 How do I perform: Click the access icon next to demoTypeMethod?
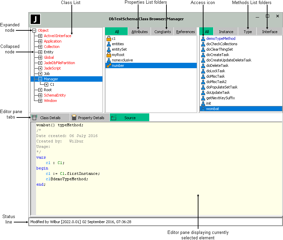pos(203,38)
